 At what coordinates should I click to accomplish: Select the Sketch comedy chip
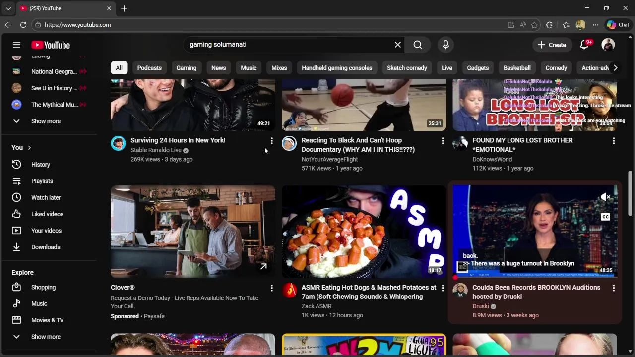407,68
